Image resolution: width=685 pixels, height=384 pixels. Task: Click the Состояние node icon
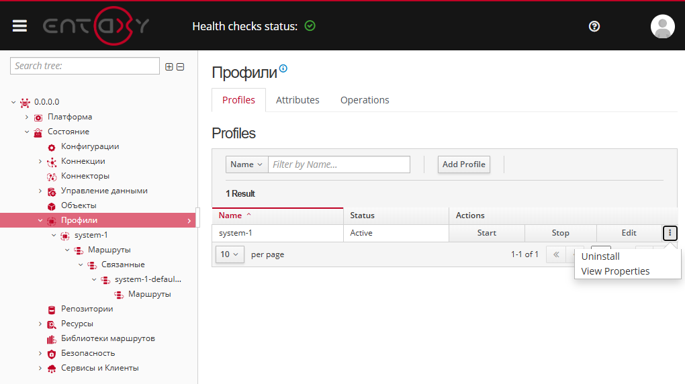[x=38, y=132]
